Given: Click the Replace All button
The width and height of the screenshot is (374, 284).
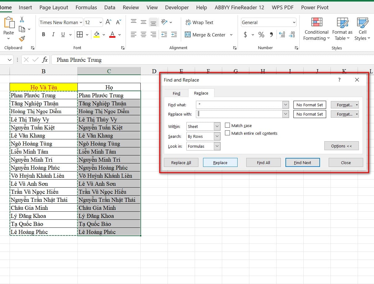Looking at the screenshot, I should [181, 163].
